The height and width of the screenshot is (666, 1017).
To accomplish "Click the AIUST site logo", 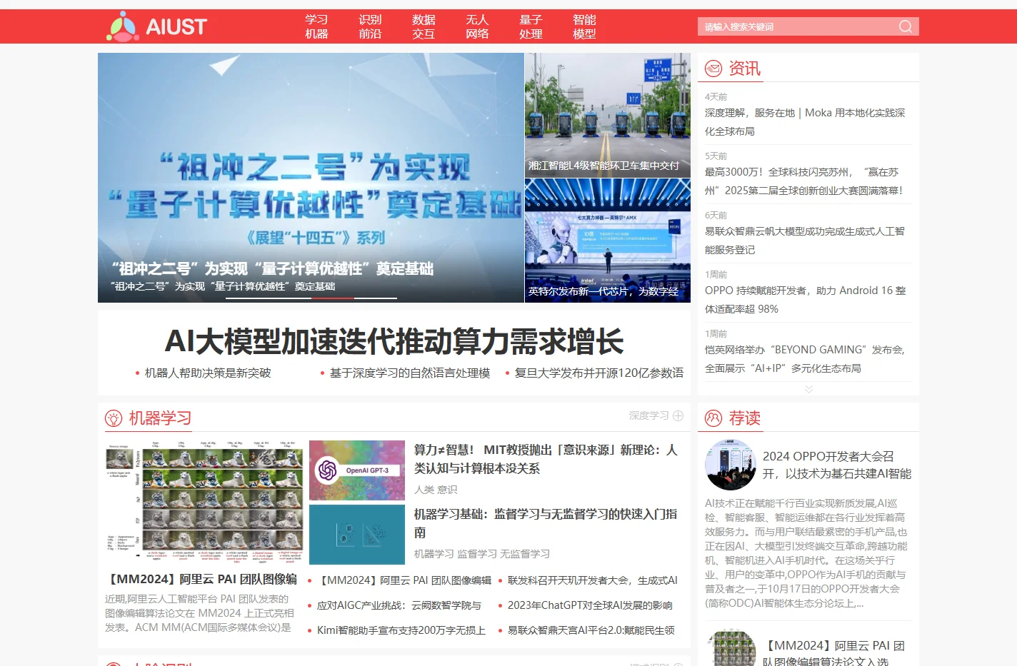I will [156, 26].
